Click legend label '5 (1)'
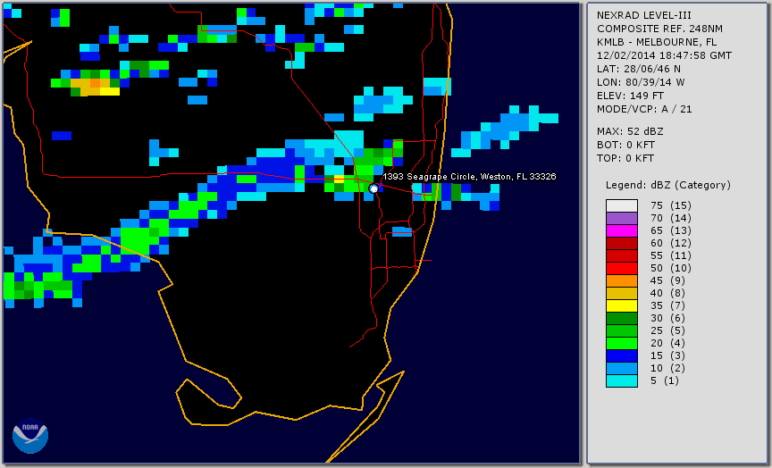Screen dimensions: 772x468 664,380
